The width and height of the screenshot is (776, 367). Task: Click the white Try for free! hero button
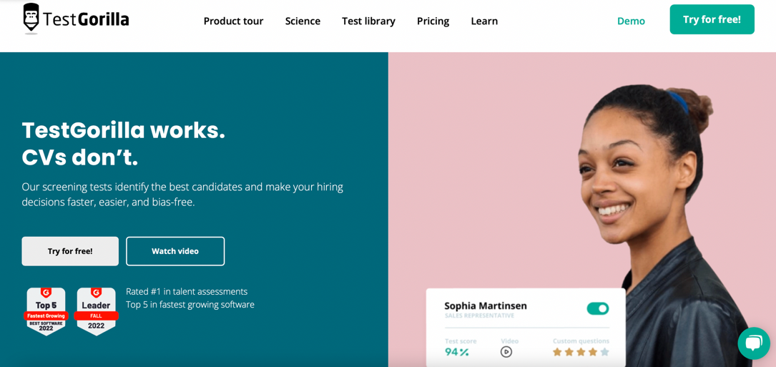(x=70, y=251)
